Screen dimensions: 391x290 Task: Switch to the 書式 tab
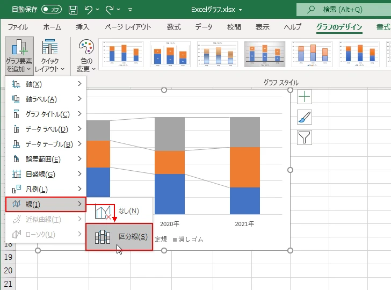tap(383, 27)
